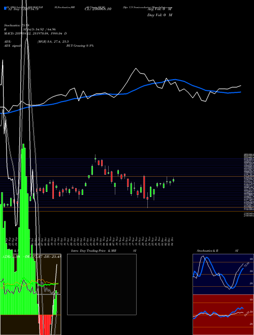Click the 'ADX signal:' label
The width and height of the screenshot is (254, 335).
(x=13, y=46)
